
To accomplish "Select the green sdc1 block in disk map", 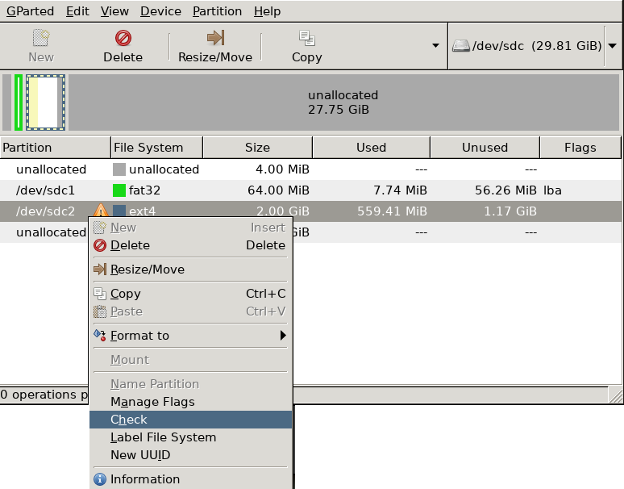I will [19, 102].
